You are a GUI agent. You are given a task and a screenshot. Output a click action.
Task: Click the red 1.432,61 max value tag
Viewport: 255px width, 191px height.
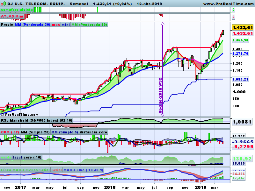[243, 33]
